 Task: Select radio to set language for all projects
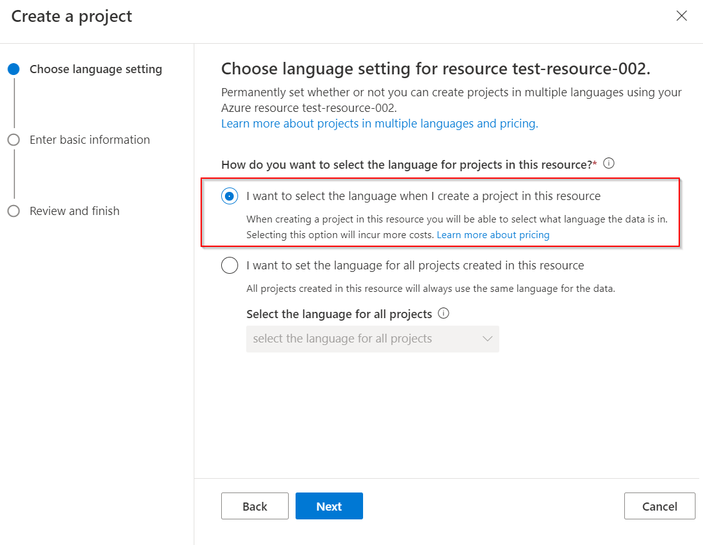(x=230, y=266)
